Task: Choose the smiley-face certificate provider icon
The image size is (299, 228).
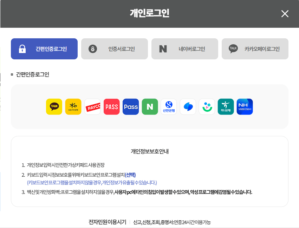Action: [x=207, y=106]
